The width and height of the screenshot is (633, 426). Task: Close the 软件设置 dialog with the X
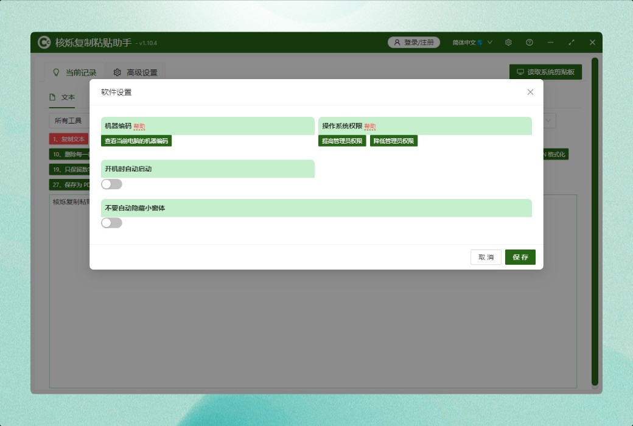click(530, 92)
